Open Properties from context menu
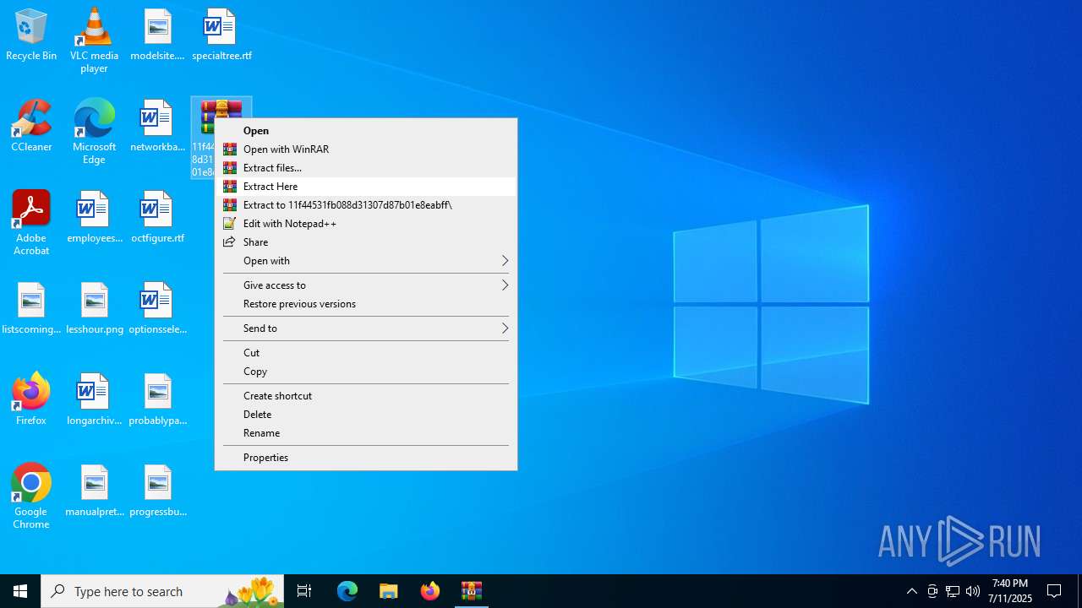The width and height of the screenshot is (1082, 608). (x=365, y=458)
